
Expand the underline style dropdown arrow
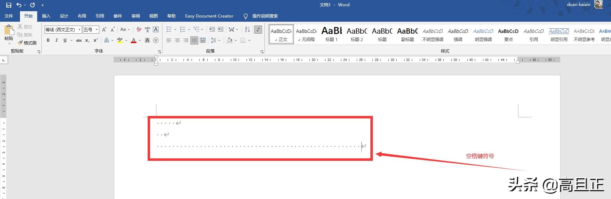pyautogui.click(x=71, y=40)
